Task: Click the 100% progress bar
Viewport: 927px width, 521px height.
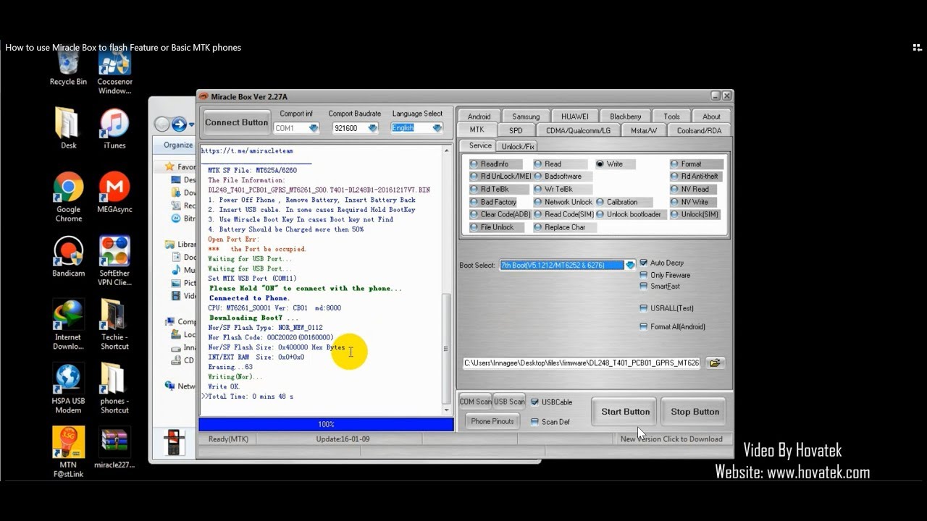Action: tap(327, 425)
